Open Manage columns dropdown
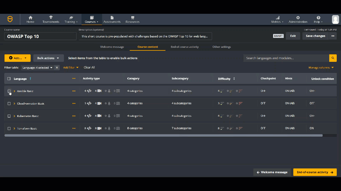Image resolution: width=341 pixels, height=191 pixels. coord(321,67)
